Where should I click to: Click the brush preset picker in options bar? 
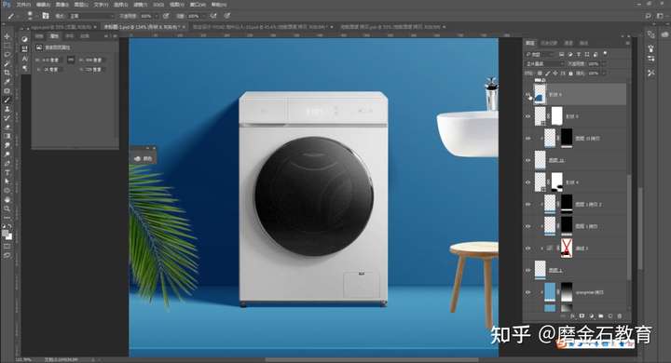click(x=30, y=16)
